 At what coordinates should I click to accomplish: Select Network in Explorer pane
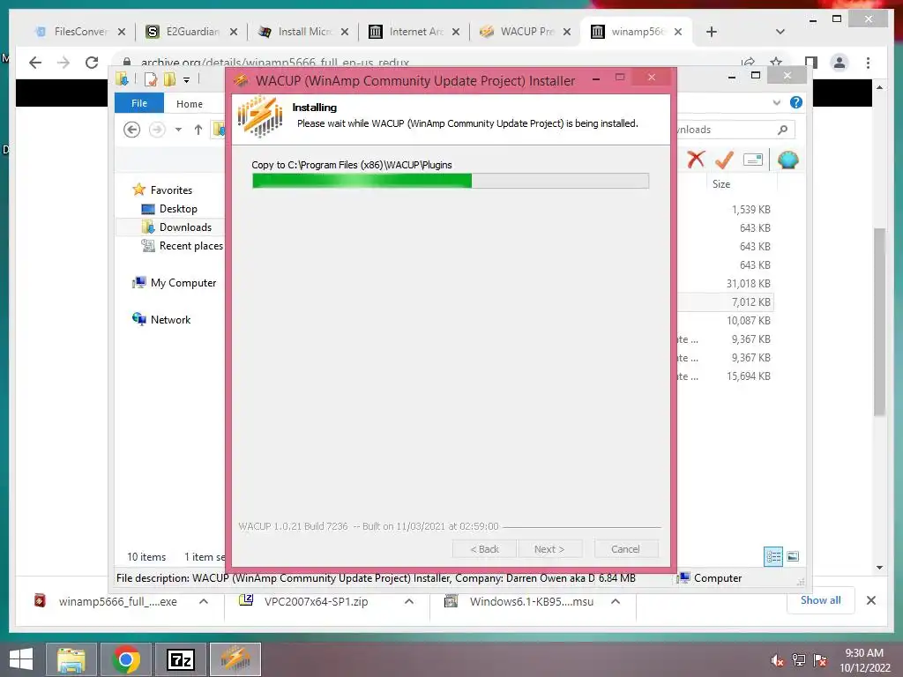(161, 319)
